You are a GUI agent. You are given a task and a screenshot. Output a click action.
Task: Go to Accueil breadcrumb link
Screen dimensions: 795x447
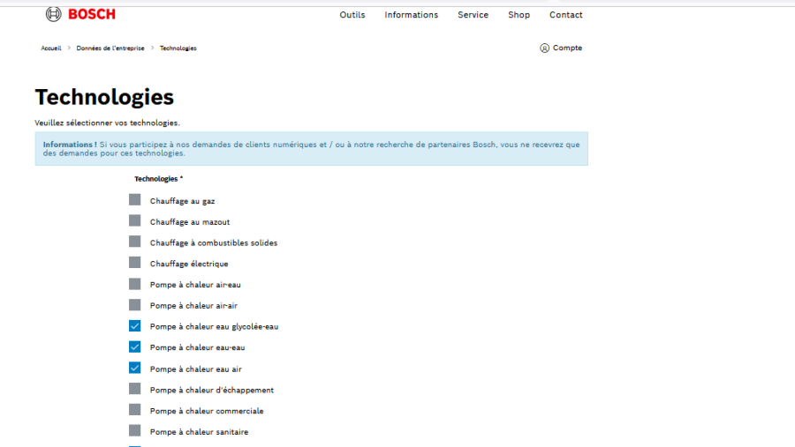click(50, 48)
